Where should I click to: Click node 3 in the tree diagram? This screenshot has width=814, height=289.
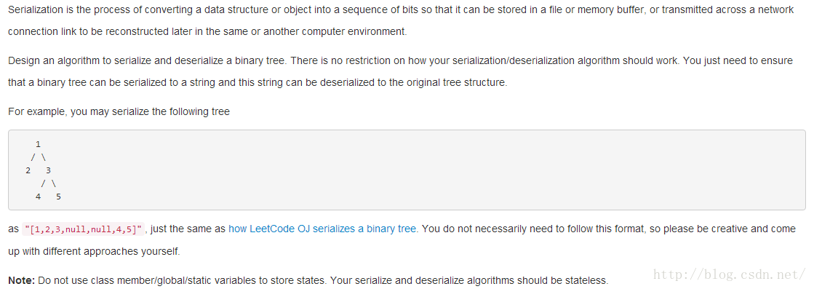(x=48, y=170)
